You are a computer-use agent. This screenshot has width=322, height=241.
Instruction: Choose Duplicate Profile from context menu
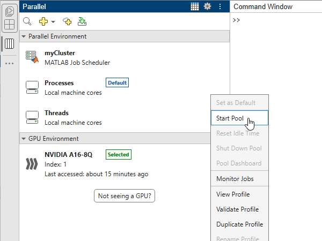click(x=239, y=224)
